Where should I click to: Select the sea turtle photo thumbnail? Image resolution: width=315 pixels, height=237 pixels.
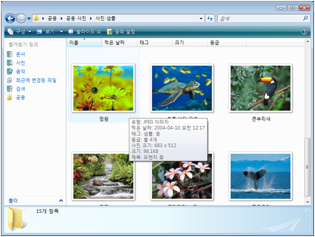click(182, 88)
